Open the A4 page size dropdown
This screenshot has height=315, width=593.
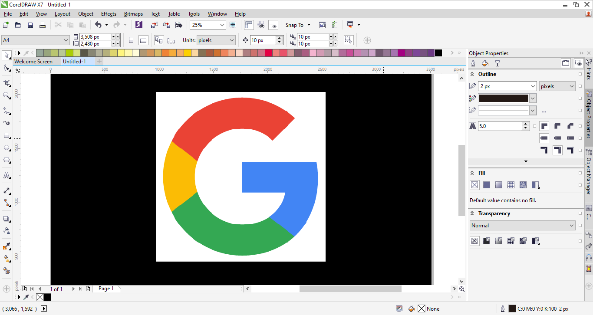(x=66, y=40)
